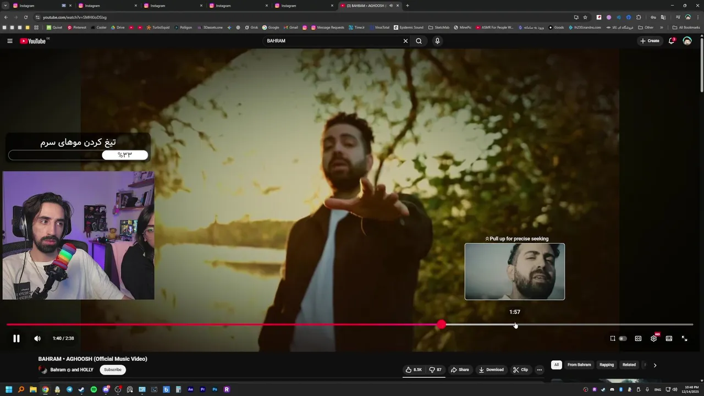Image resolution: width=704 pixels, height=396 pixels.
Task: Select the From Bahram chip
Action: point(579,365)
